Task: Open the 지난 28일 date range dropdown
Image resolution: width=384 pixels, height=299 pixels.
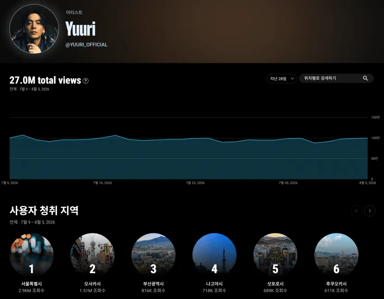Action: point(281,79)
